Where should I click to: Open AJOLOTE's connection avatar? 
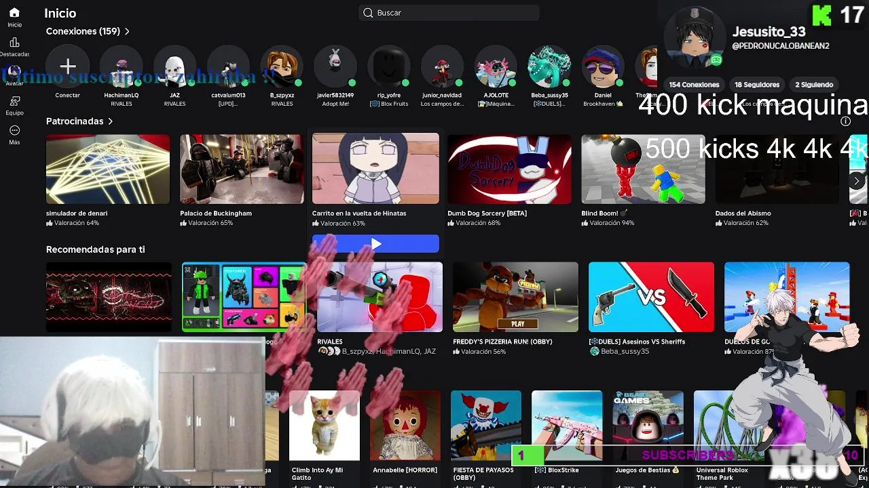pyautogui.click(x=496, y=66)
